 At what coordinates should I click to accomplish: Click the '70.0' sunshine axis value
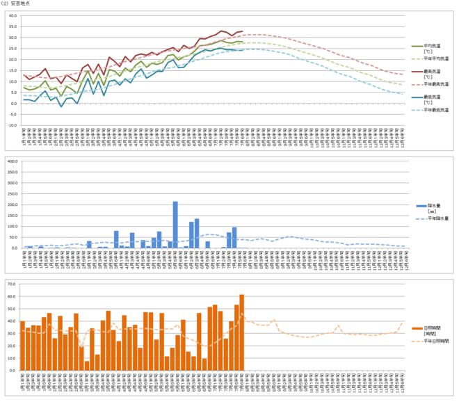[11, 284]
